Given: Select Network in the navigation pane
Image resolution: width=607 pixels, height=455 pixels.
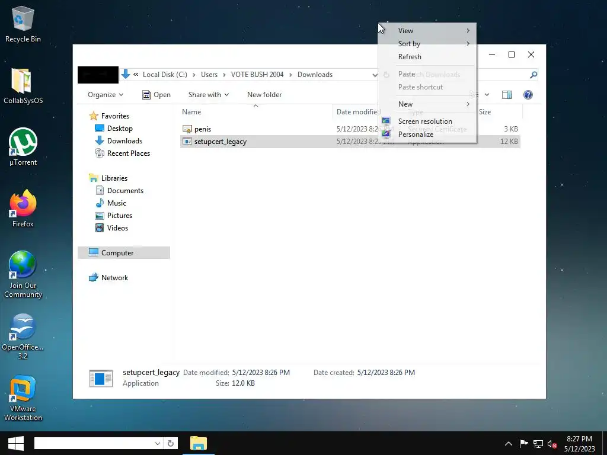Looking at the screenshot, I should click(x=114, y=278).
